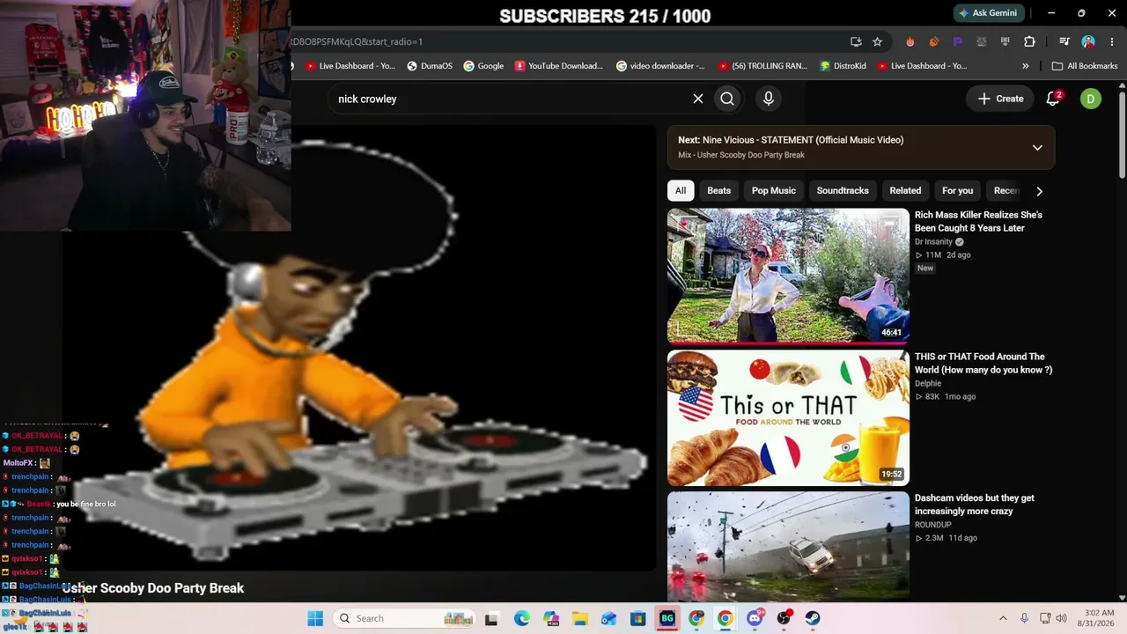Open the media controls icon in Chrome
1127x634 pixels.
click(1064, 41)
